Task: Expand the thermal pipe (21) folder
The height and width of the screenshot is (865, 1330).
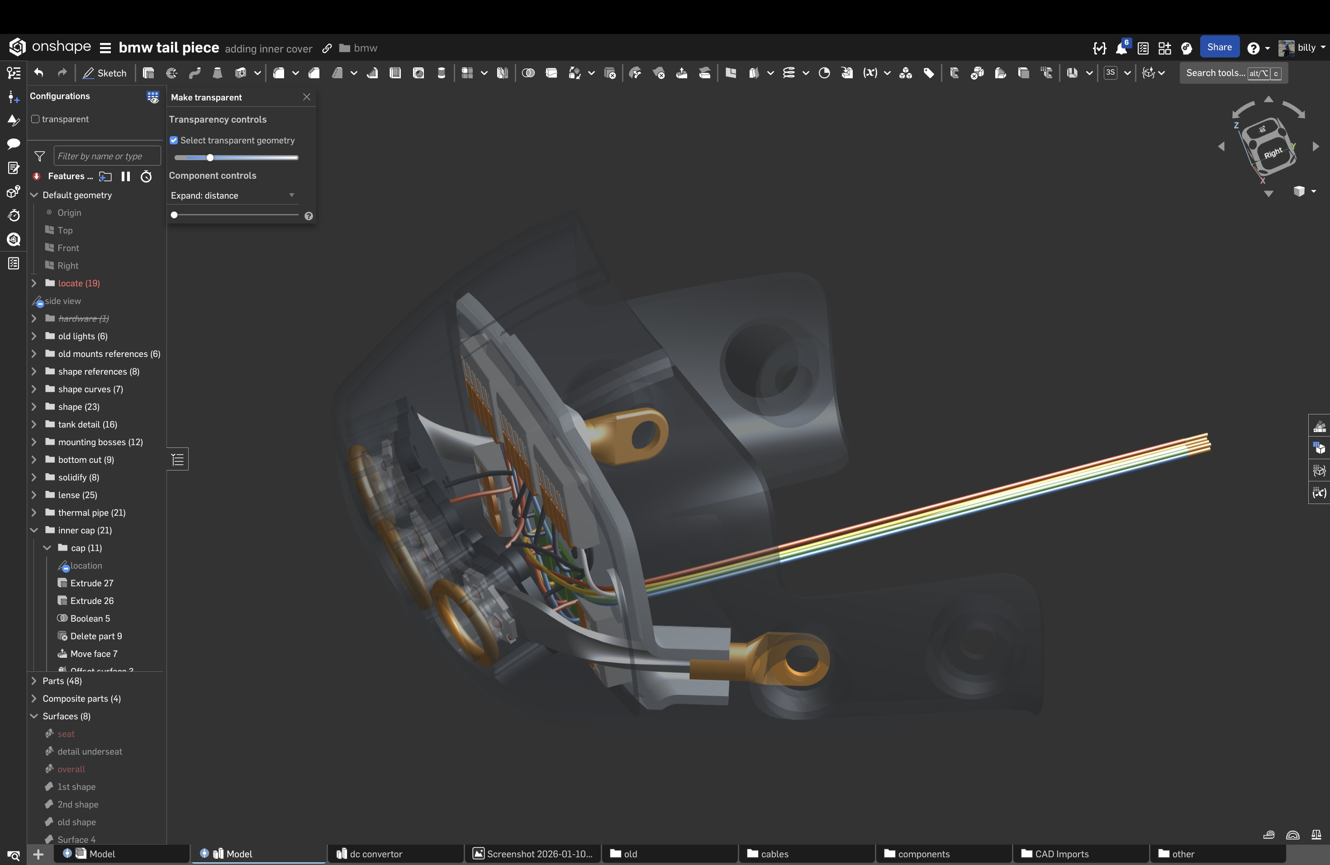Action: 34,513
